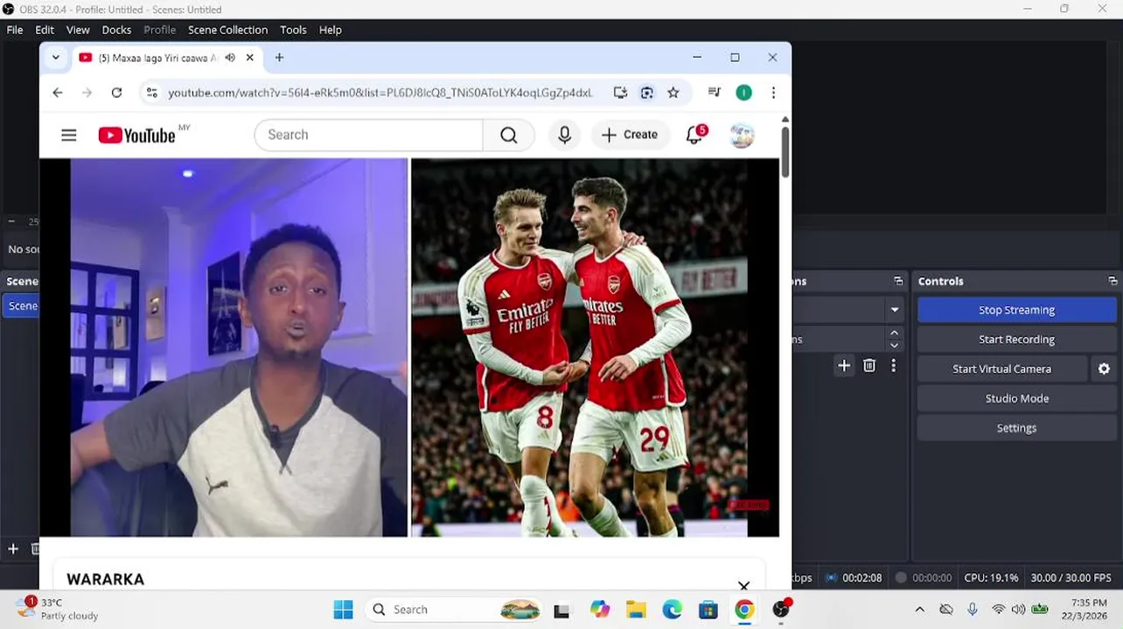Image resolution: width=1123 pixels, height=629 pixels.
Task: Open YouTube hamburger guide menu
Action: coord(69,135)
